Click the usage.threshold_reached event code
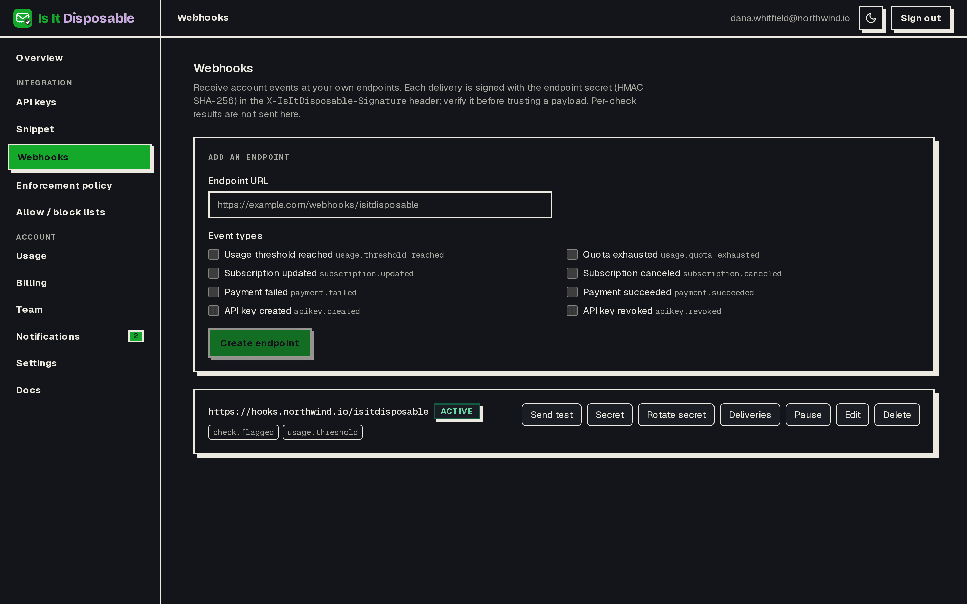Screen dimensions: 967x604 tap(389, 255)
